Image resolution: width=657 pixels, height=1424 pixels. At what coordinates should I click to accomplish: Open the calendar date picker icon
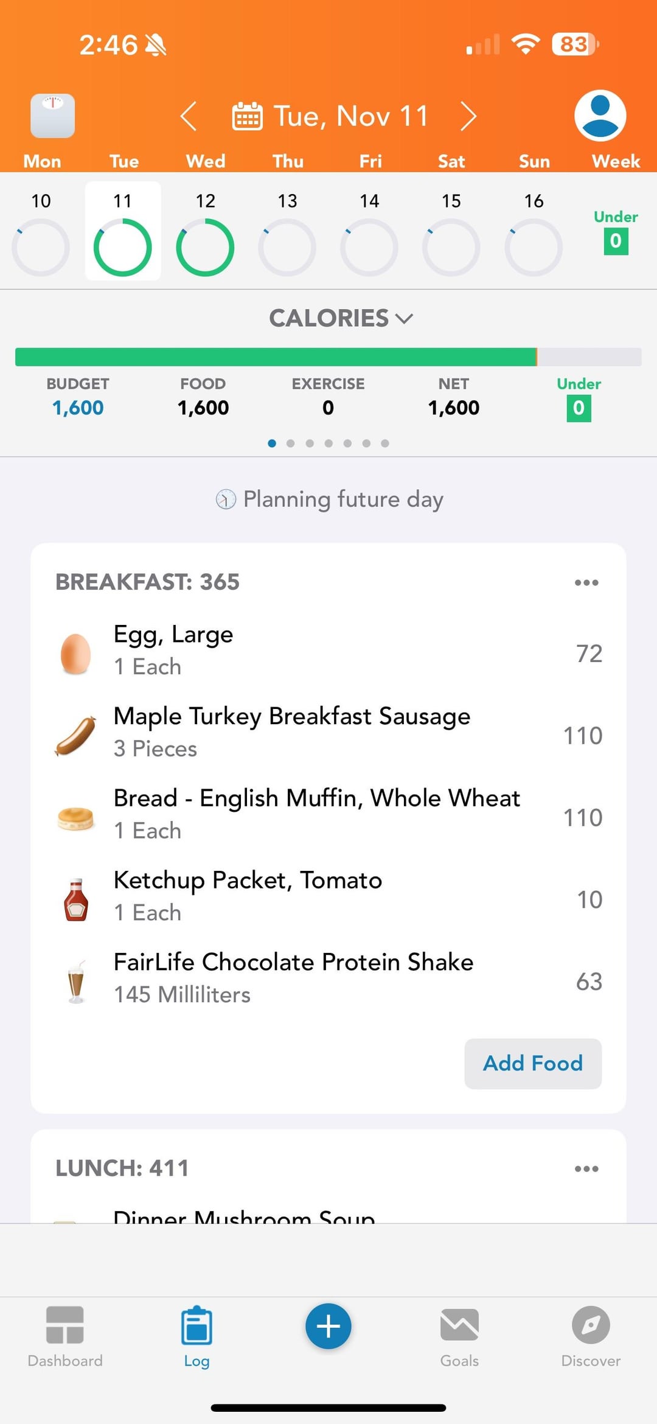[x=248, y=116]
